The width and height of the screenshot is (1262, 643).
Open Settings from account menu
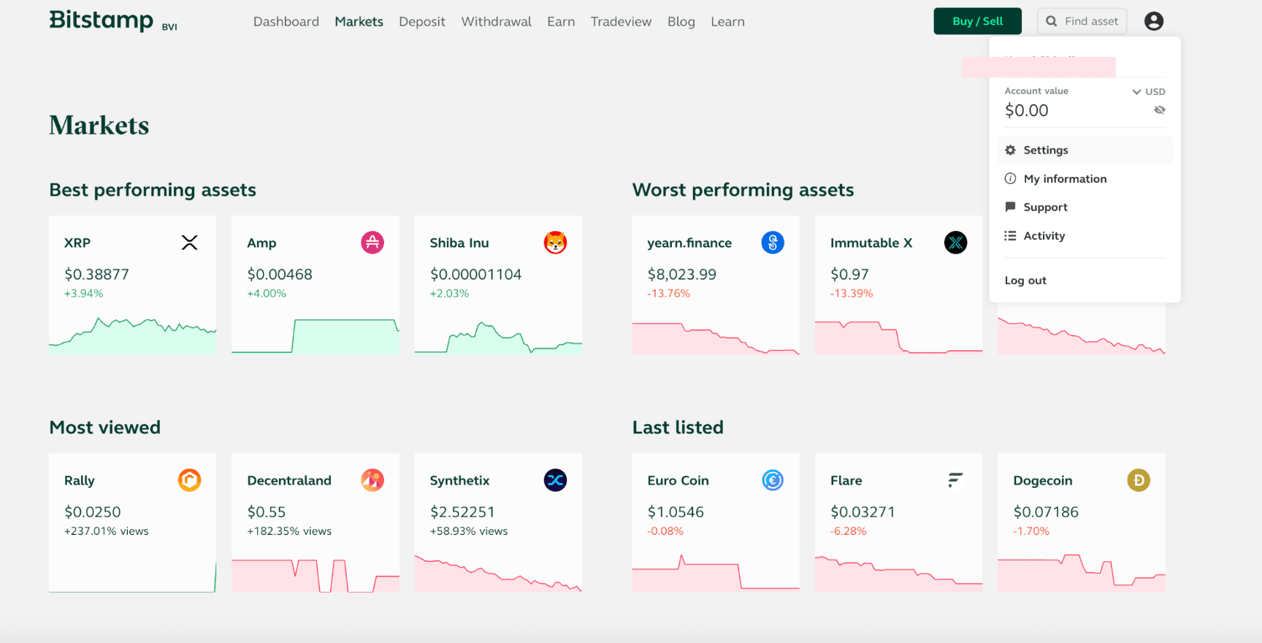(x=1045, y=150)
